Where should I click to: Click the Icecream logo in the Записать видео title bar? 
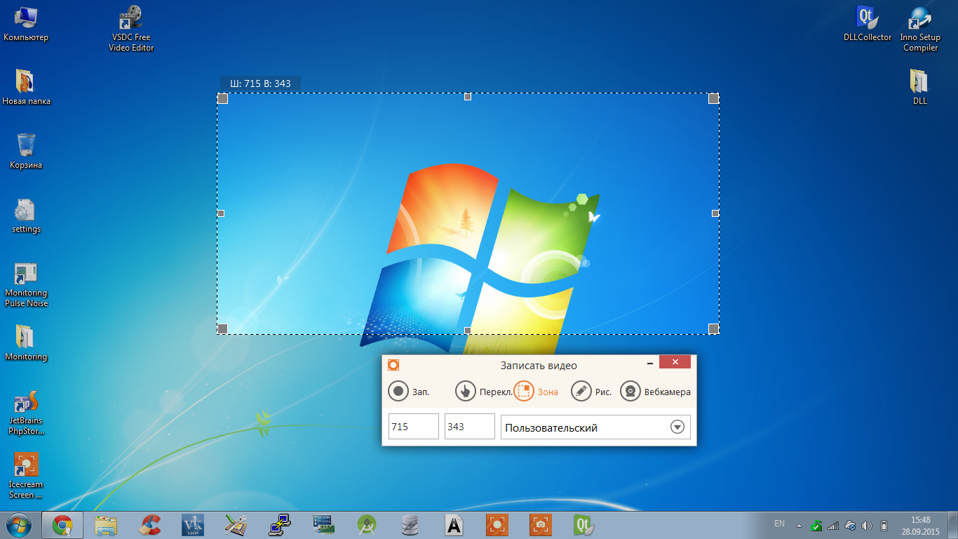click(x=393, y=364)
